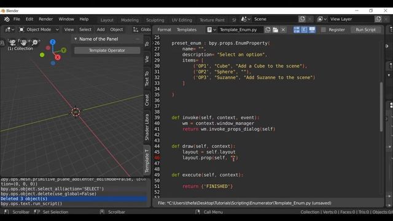
Task: Open the viewport Add menu
Action: [x=101, y=29]
